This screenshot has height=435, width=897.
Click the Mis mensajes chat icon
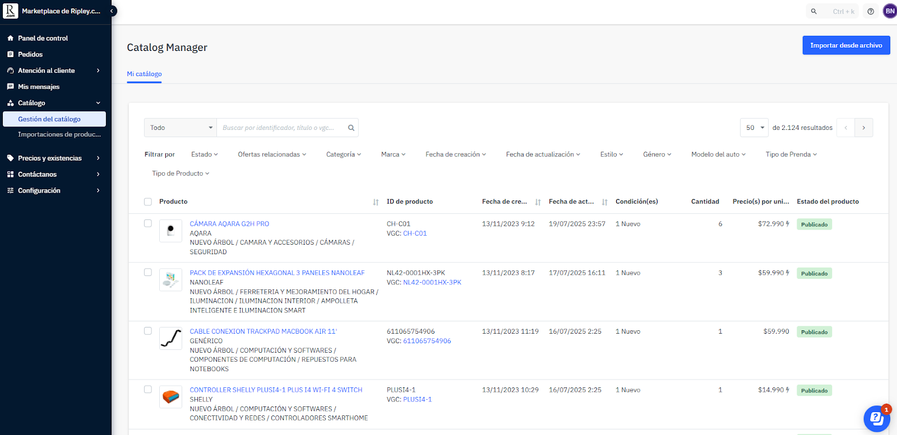point(10,87)
